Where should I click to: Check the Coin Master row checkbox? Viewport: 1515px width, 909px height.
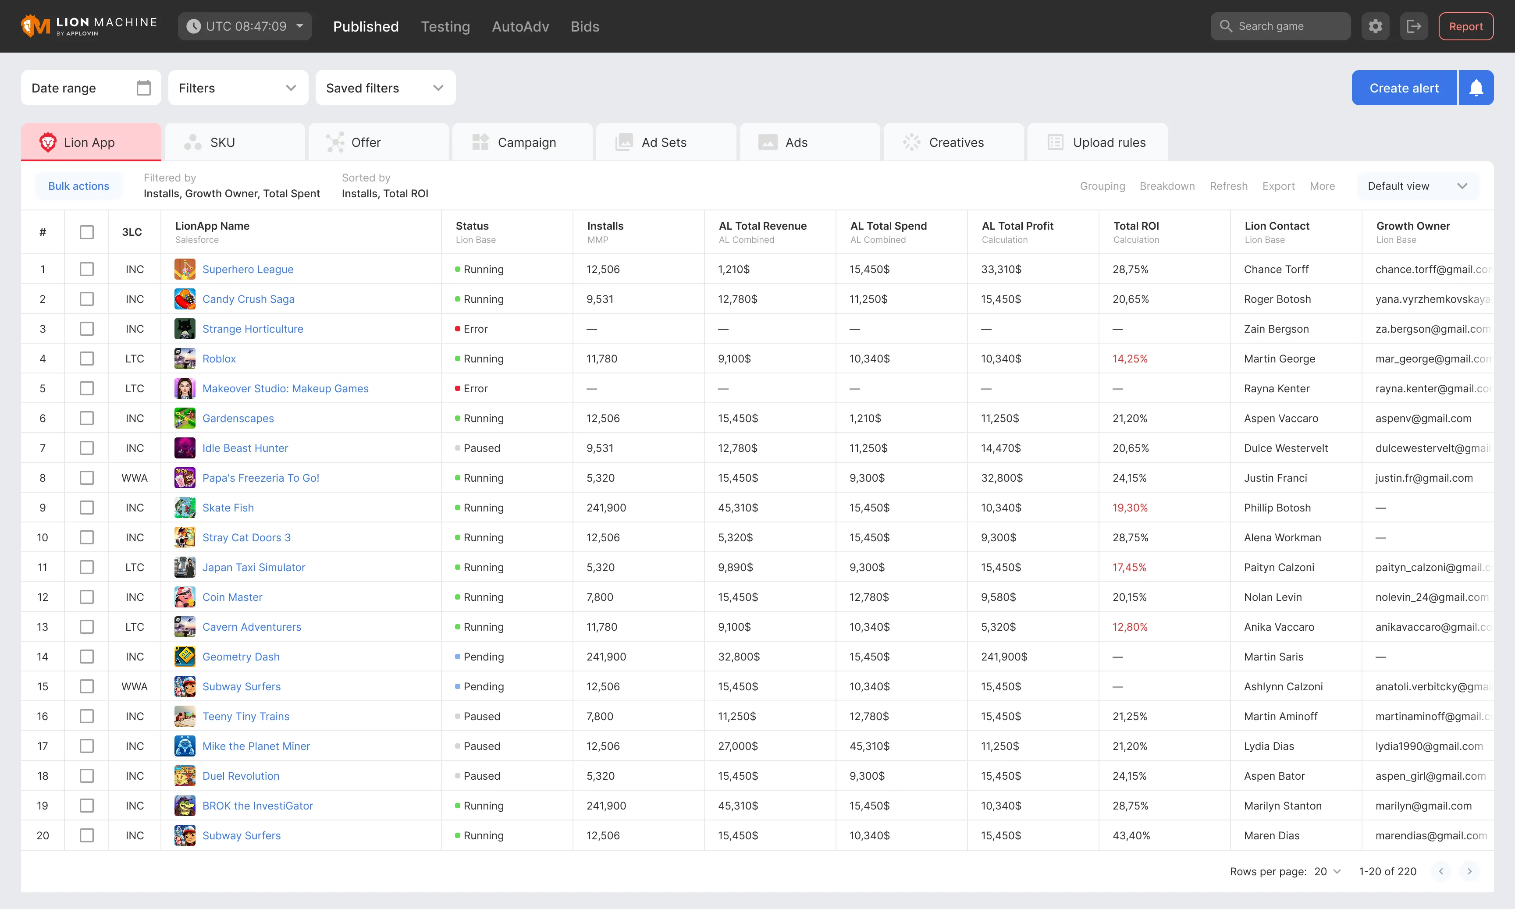(x=87, y=597)
